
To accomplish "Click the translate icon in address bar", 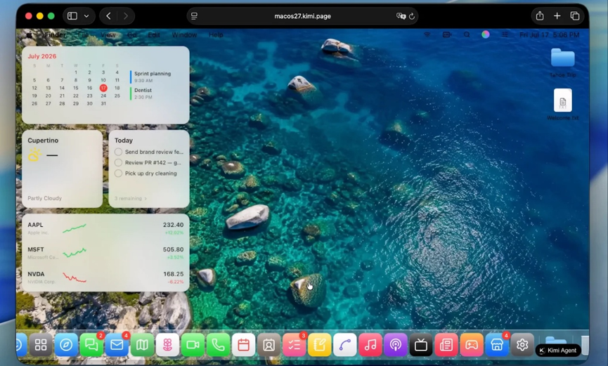I will point(401,16).
